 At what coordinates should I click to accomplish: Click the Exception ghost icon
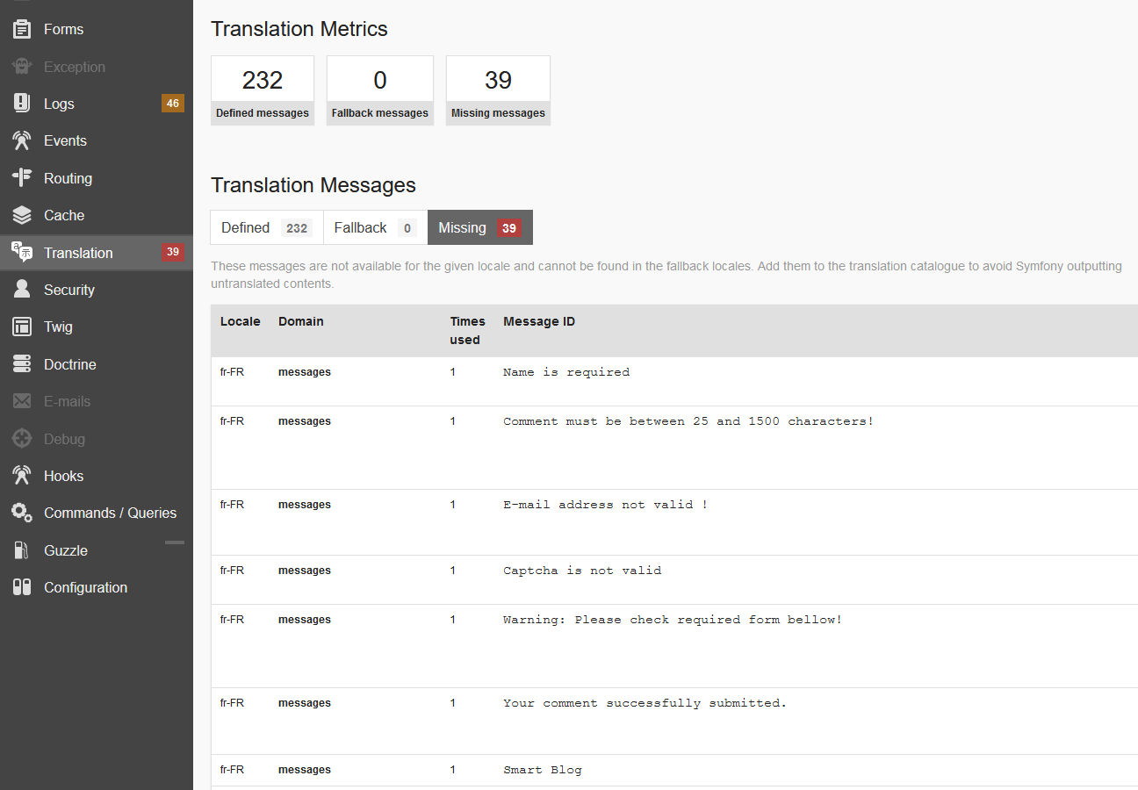[22, 67]
